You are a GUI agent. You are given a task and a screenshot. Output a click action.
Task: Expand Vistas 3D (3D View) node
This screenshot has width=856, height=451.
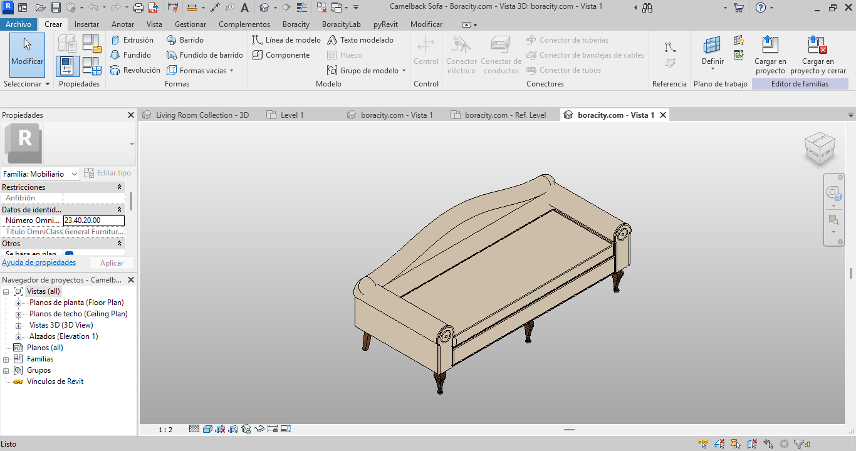(x=18, y=325)
